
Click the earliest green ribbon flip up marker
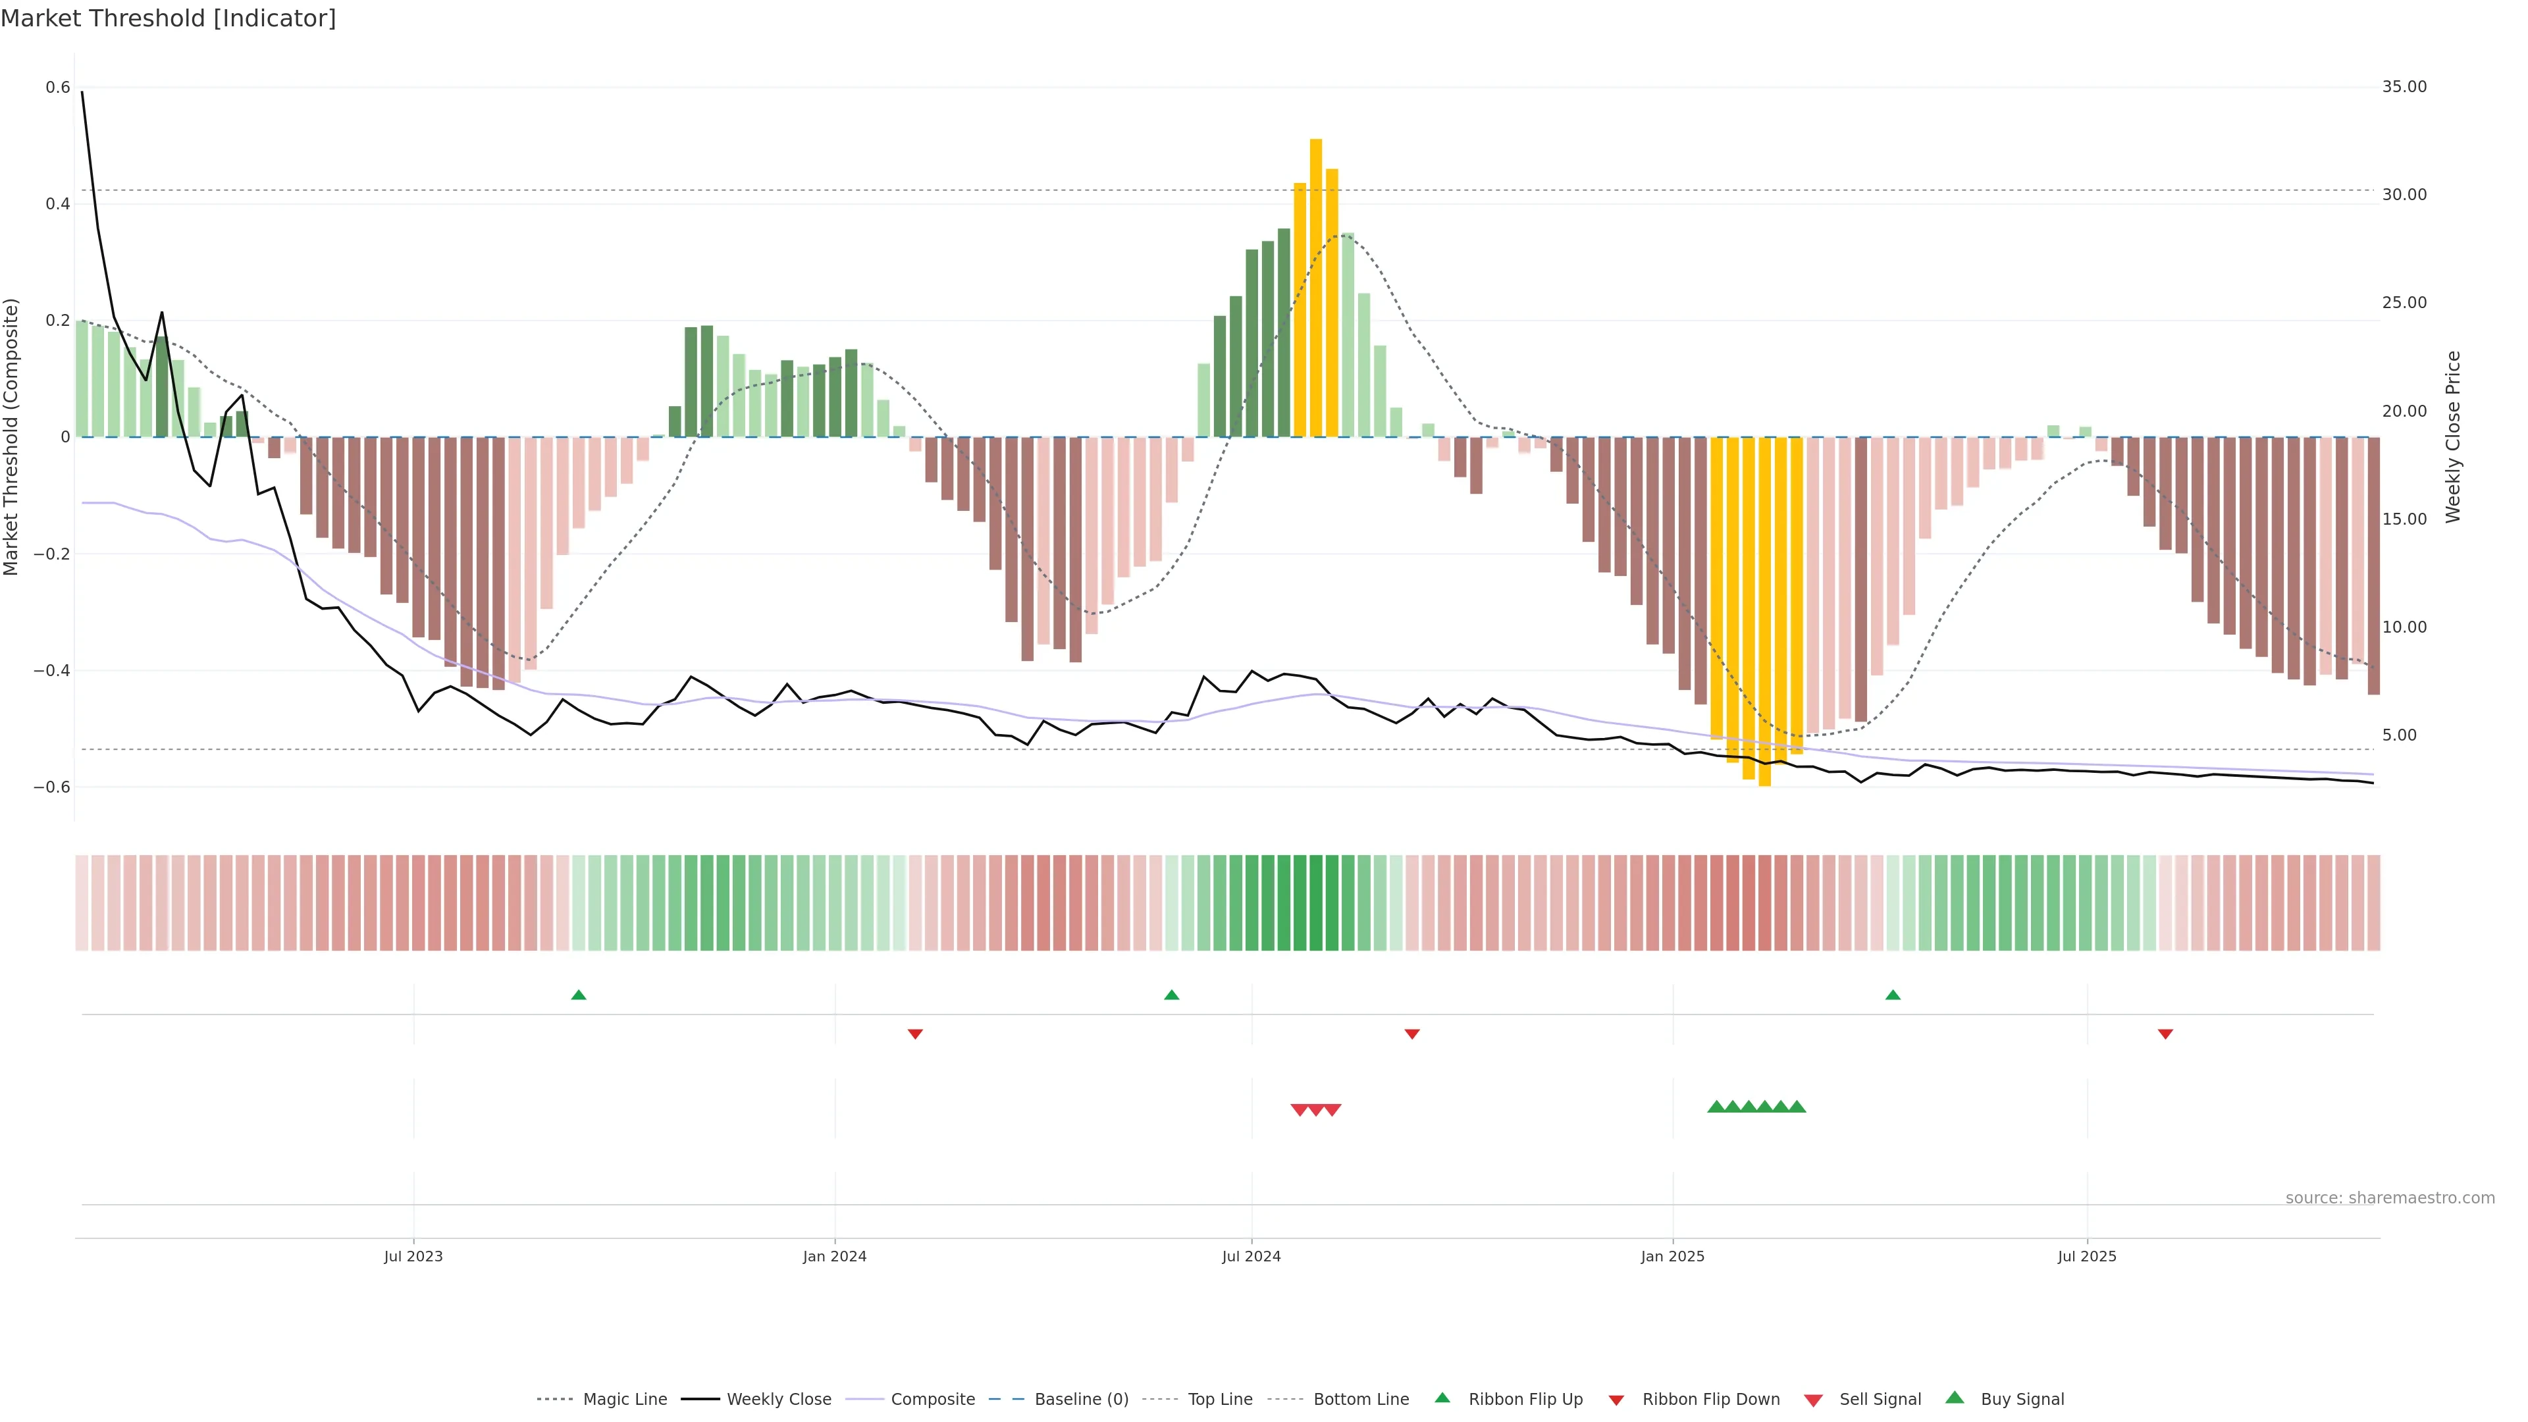pyautogui.click(x=579, y=995)
